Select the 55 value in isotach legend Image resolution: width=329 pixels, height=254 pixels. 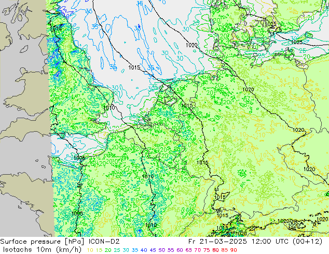coord(171,250)
